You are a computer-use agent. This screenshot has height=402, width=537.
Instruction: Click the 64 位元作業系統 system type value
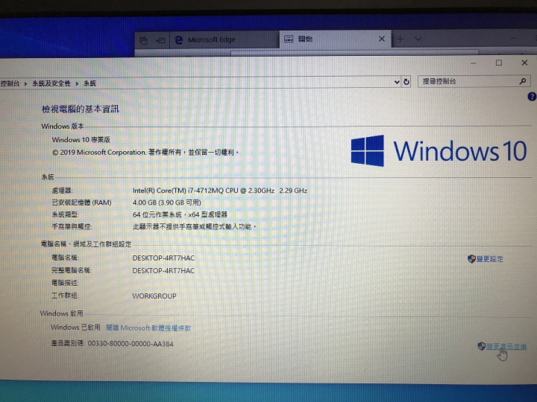[180, 214]
